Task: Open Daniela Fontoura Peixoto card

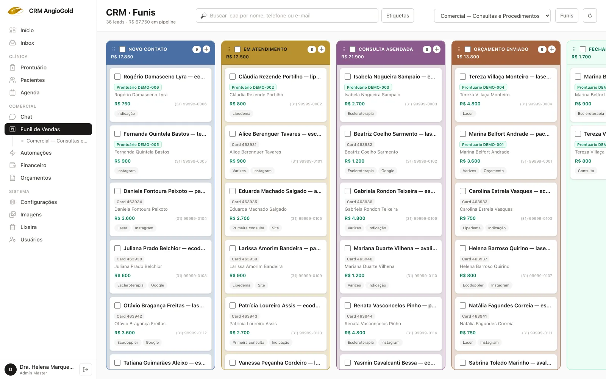Action: pos(161,210)
